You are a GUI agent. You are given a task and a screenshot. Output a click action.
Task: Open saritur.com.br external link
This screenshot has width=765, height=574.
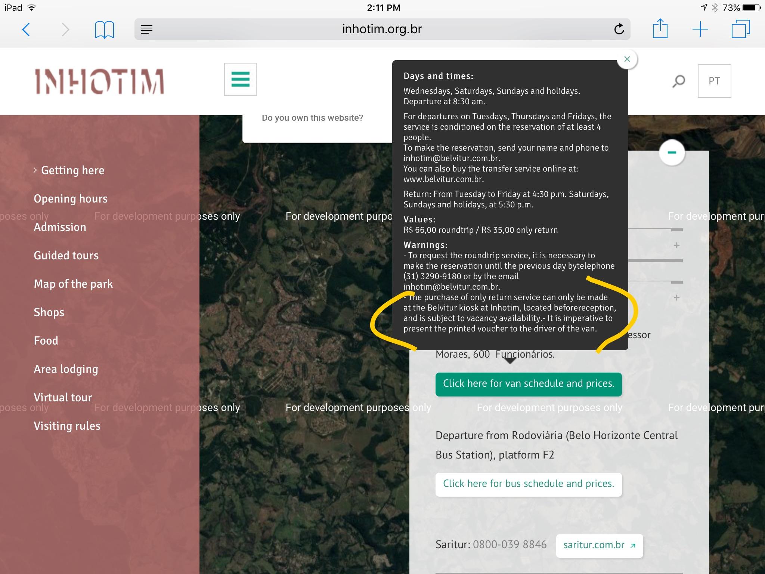(600, 546)
